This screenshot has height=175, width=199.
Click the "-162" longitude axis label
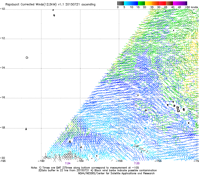(x=41, y=161)
